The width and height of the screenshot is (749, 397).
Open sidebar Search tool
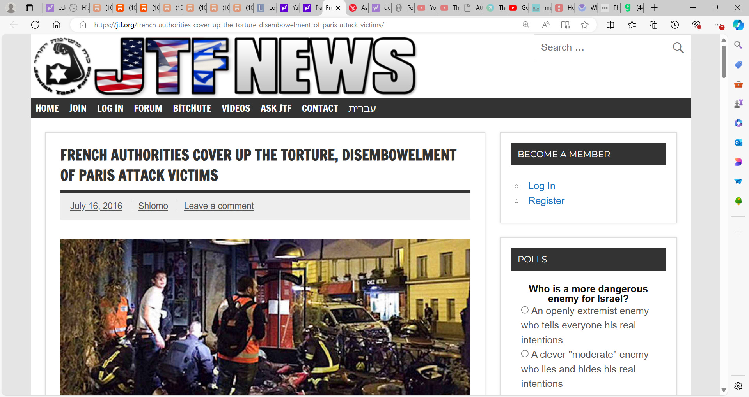[x=738, y=45]
